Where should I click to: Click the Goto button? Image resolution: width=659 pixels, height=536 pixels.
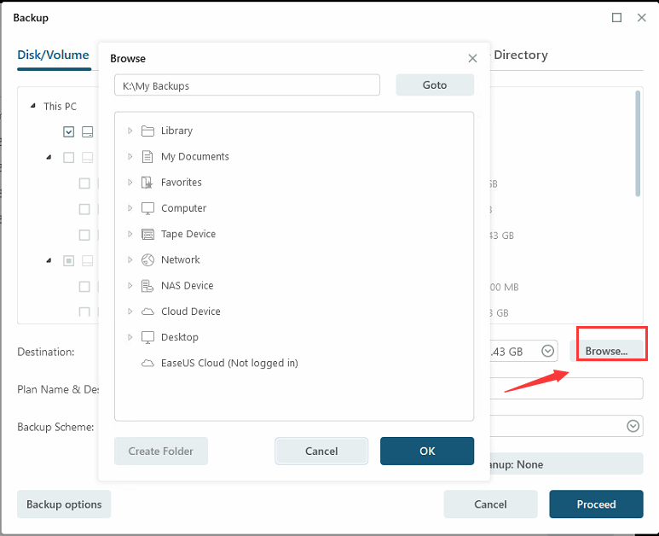tap(435, 85)
